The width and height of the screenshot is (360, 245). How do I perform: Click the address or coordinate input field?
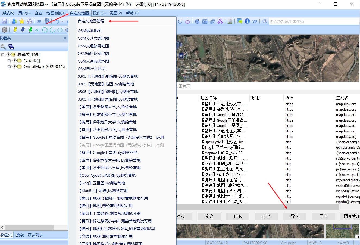pos(314,21)
